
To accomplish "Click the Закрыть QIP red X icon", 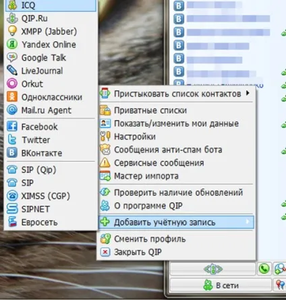I will (x=105, y=252).
